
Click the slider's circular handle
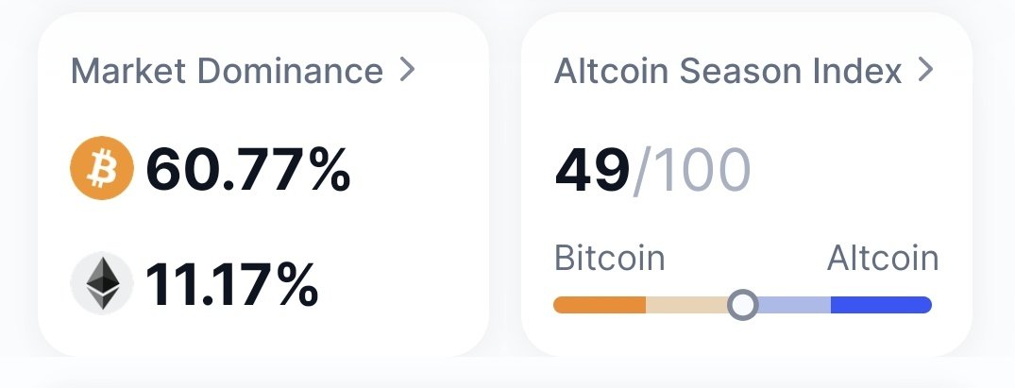click(x=742, y=304)
